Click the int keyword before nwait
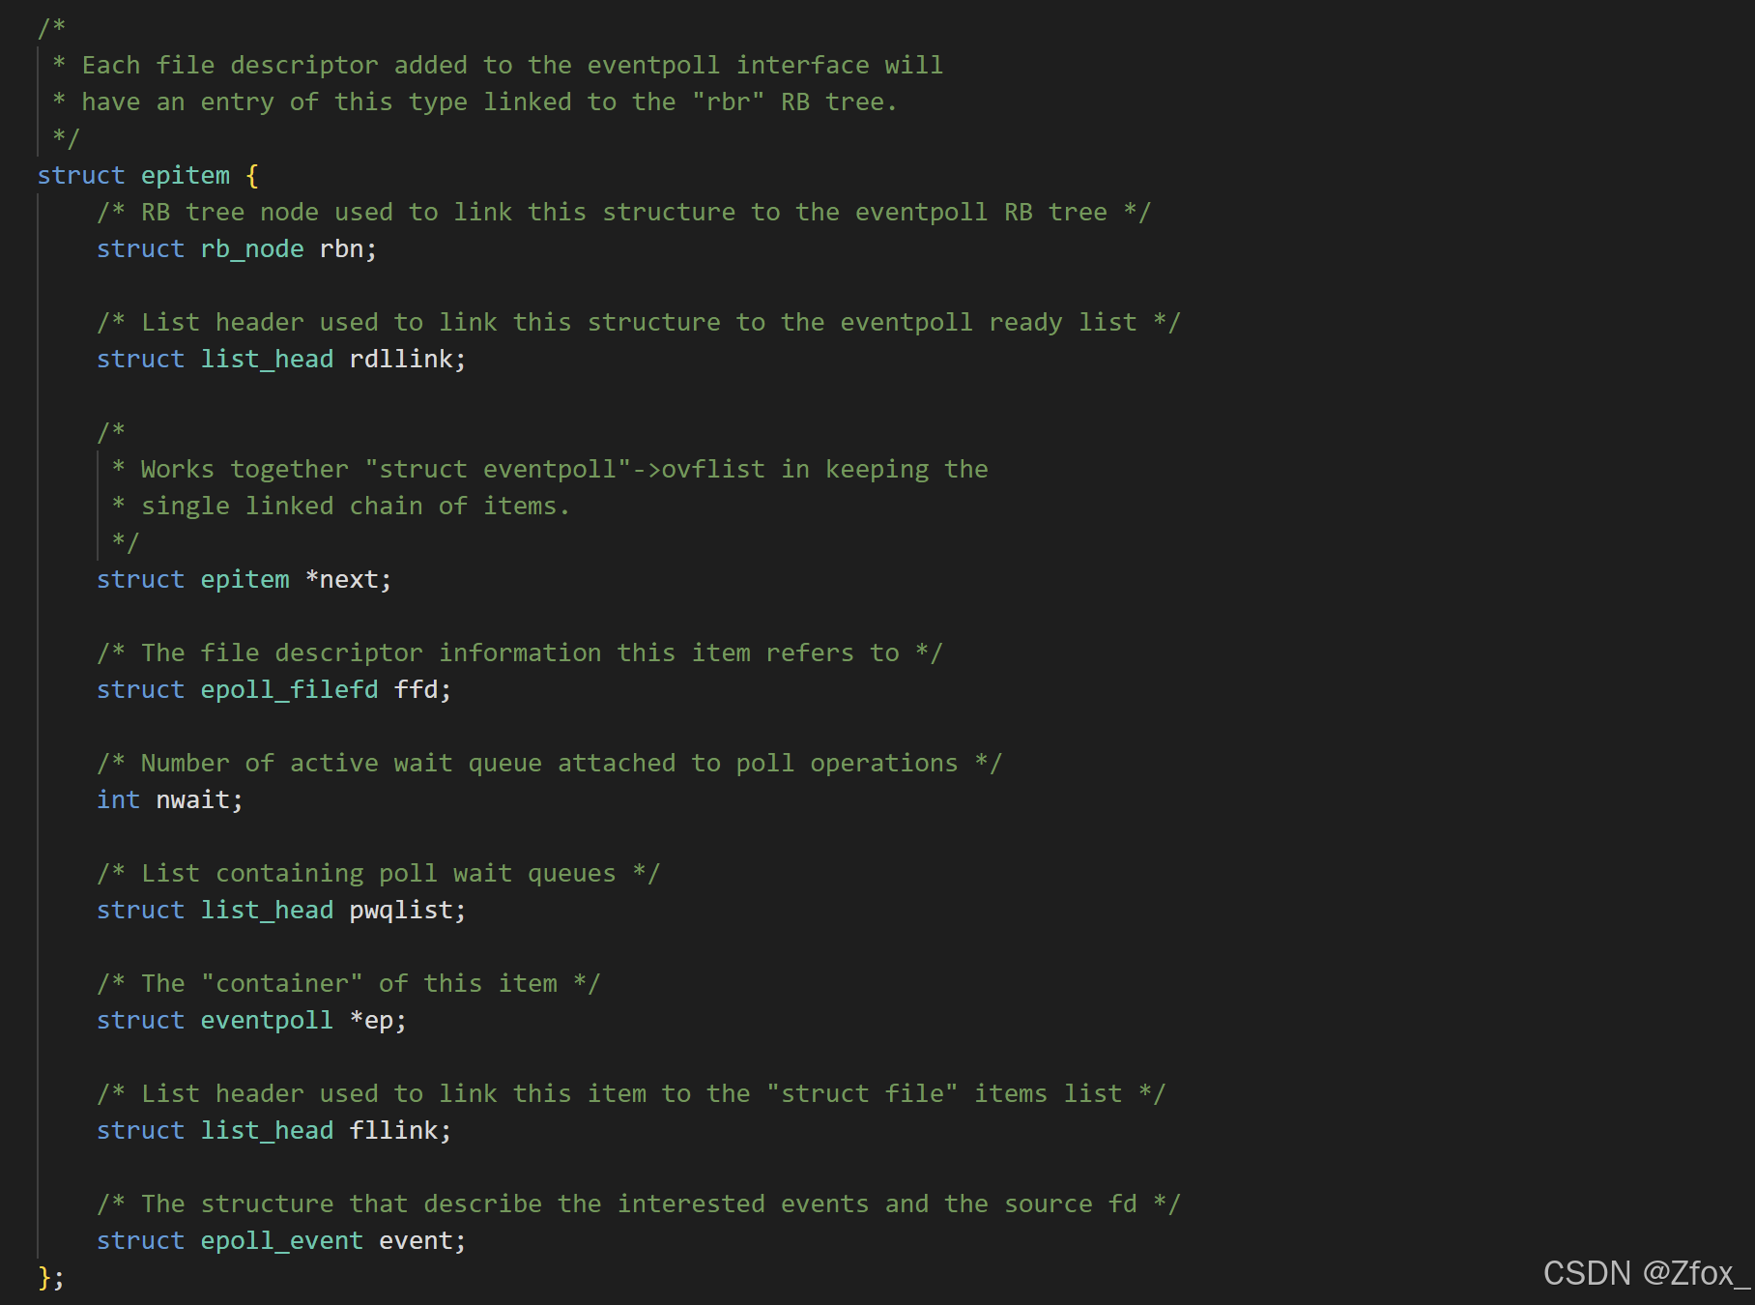This screenshot has width=1755, height=1305. pyautogui.click(x=118, y=799)
